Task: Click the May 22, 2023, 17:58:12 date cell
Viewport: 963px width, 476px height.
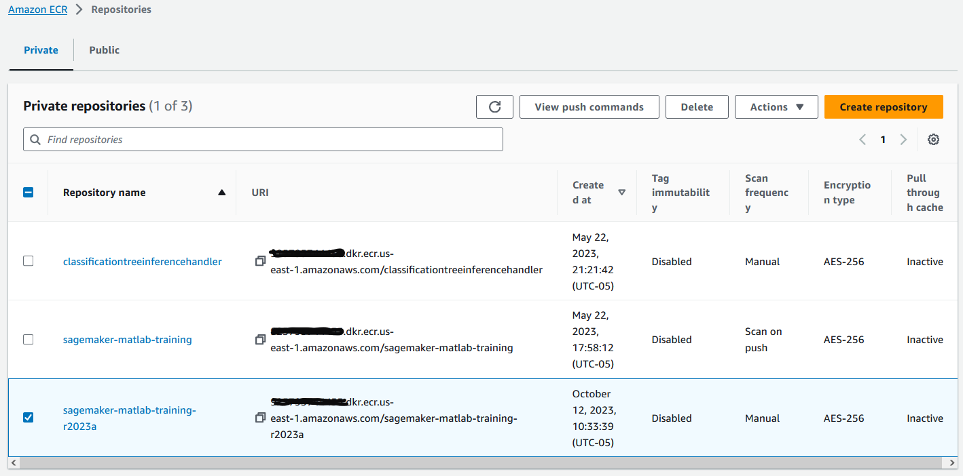Action: pyautogui.click(x=593, y=339)
